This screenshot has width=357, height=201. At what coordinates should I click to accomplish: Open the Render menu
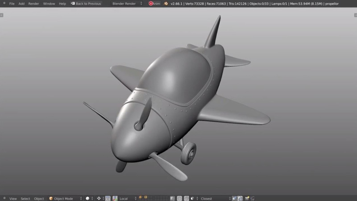33,4
